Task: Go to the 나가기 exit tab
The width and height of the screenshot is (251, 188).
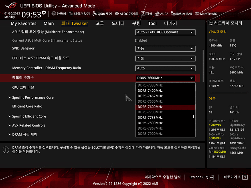Action: click(x=171, y=23)
